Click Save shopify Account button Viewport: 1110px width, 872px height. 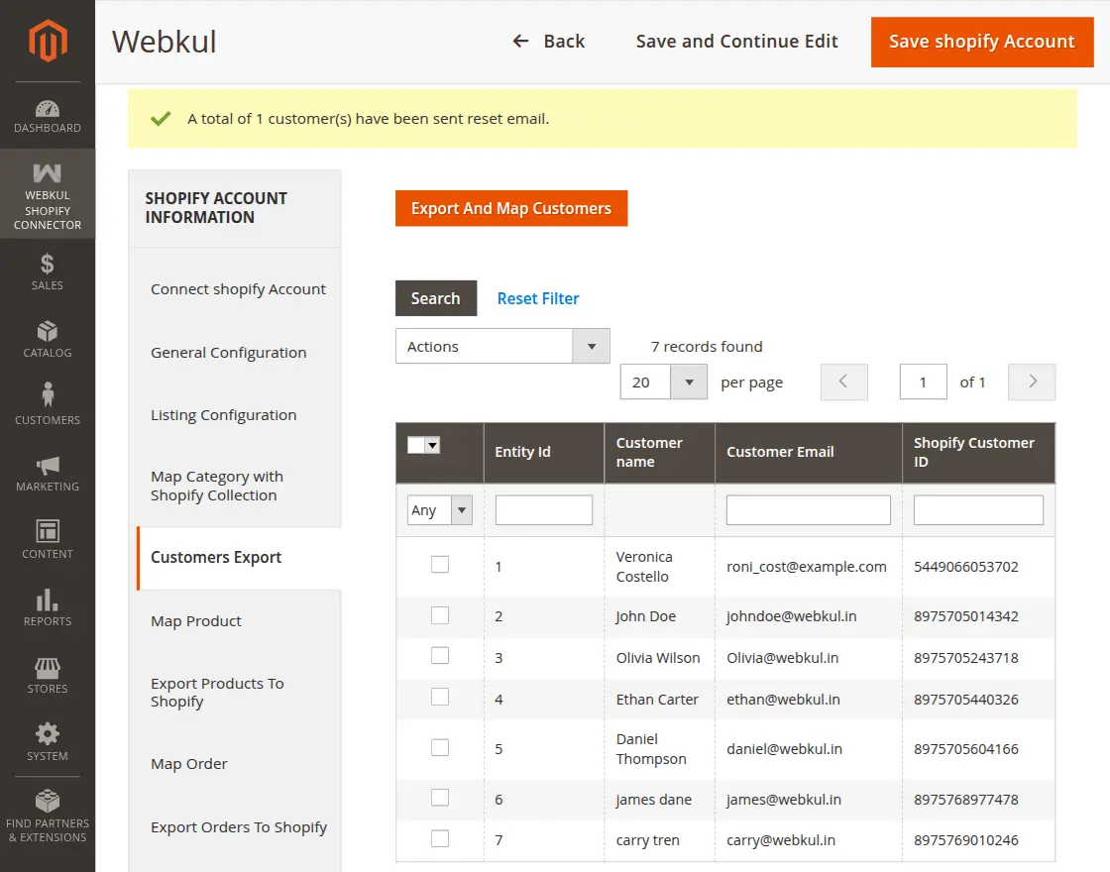(x=982, y=42)
